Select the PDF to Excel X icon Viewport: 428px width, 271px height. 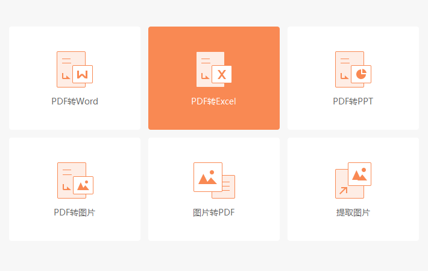214,69
